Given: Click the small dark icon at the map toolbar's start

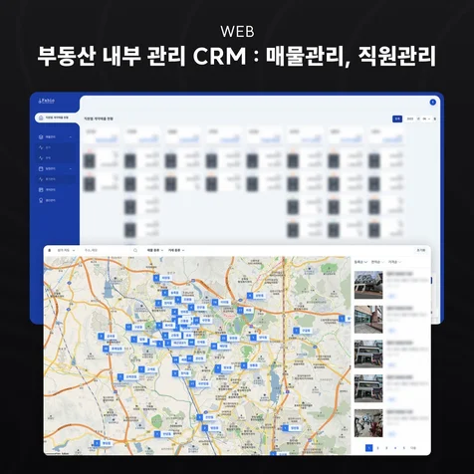Looking at the screenshot, I should [50, 250].
